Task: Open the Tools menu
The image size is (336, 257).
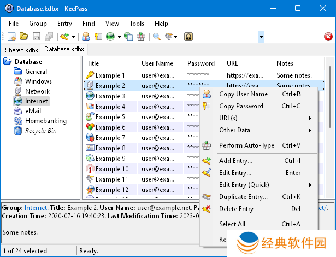Action: pos(137,24)
